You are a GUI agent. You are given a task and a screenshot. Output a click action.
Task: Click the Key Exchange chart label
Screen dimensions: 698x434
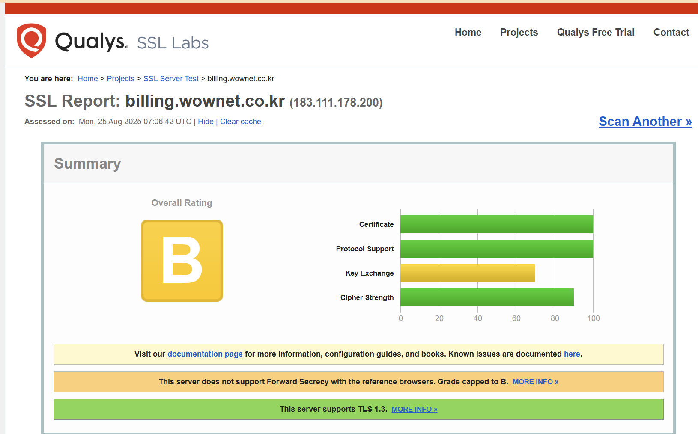pyautogui.click(x=369, y=273)
